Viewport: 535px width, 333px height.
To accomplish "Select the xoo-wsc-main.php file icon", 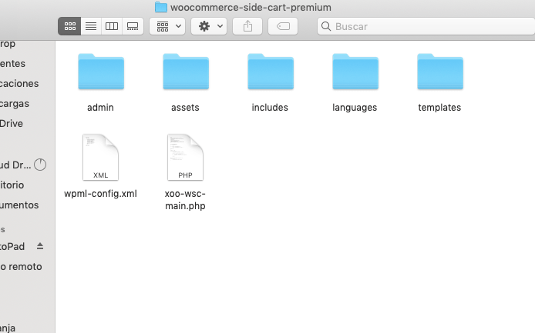I will click(185, 158).
